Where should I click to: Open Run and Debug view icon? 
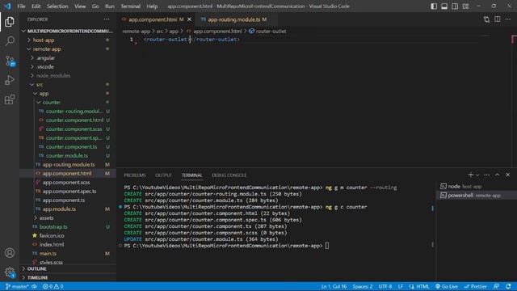[x=10, y=80]
